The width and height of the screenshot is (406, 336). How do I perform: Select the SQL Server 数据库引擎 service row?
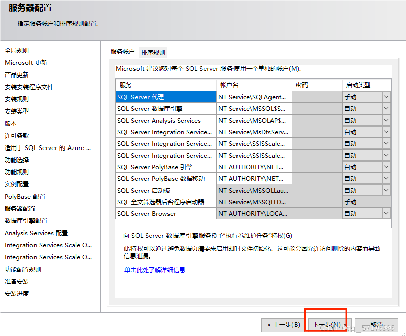166,108
